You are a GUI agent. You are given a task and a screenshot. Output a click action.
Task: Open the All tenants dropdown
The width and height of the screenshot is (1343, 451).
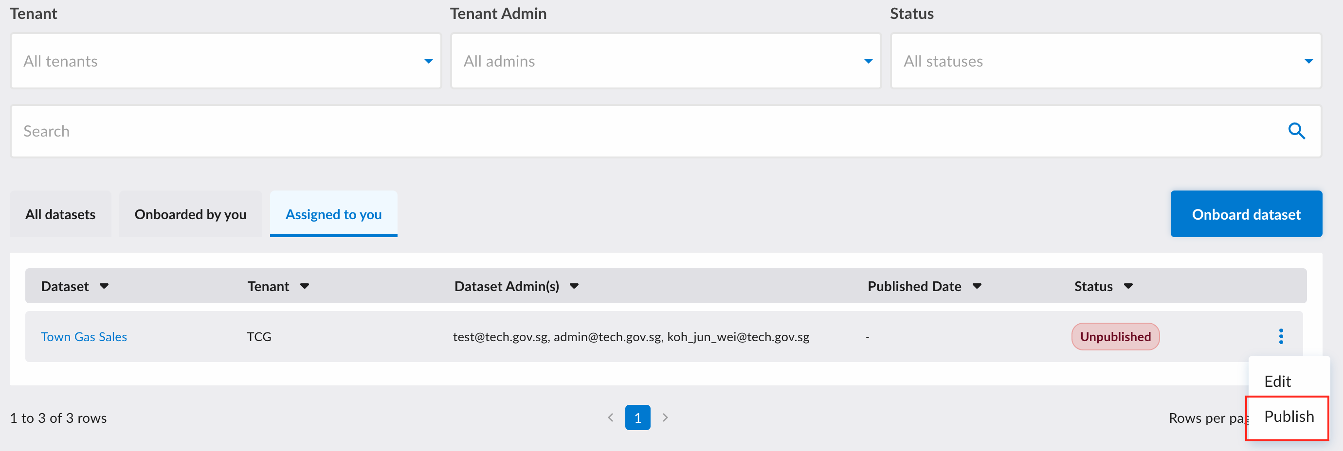pos(226,61)
